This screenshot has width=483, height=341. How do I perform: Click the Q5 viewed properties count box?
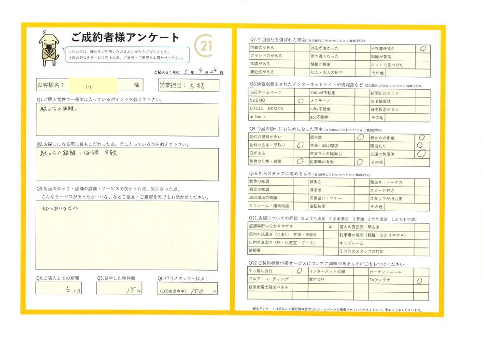click(119, 288)
